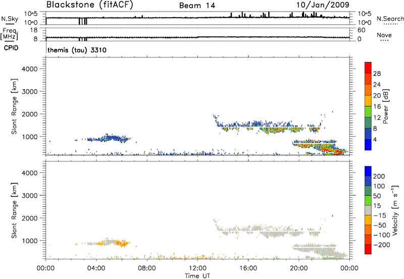Viewport: 404px width, 279px height.
Task: Click the '-15' label on the Velocity colorbar
Action: [380, 215]
